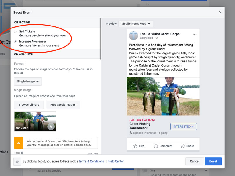Click the orange warning icon
Image resolution: width=235 pixels, height=176 pixels.
pos(19,143)
